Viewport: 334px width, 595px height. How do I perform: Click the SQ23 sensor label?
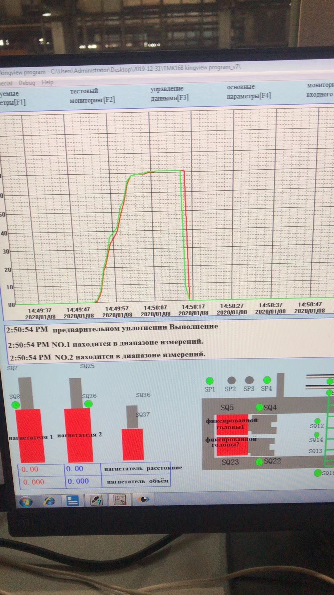click(230, 462)
